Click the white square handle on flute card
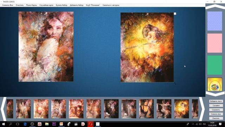225x127 pixels. tap(175, 14)
